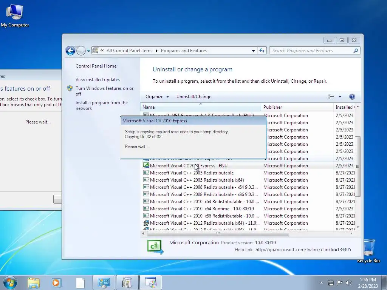Switch to Control Panel taskbar button
Viewport: 387px width, 290px height.
[104, 282]
